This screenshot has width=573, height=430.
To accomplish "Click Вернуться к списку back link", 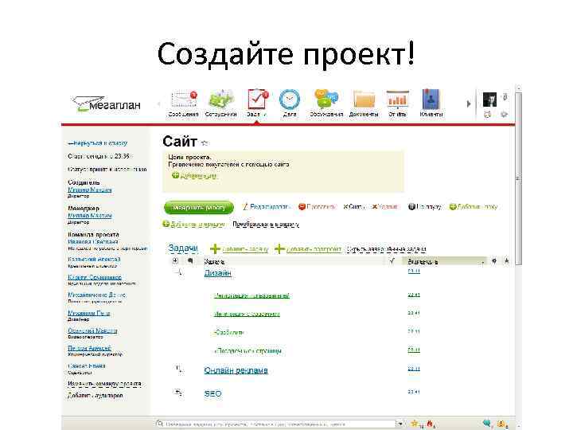I will tap(98, 143).
